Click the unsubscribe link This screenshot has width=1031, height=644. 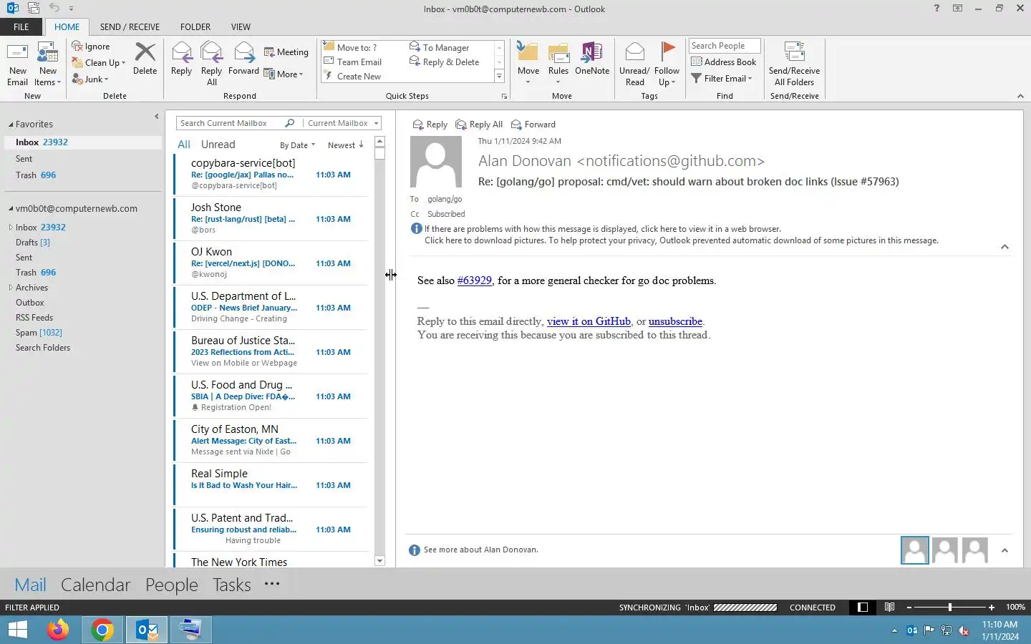[675, 321]
